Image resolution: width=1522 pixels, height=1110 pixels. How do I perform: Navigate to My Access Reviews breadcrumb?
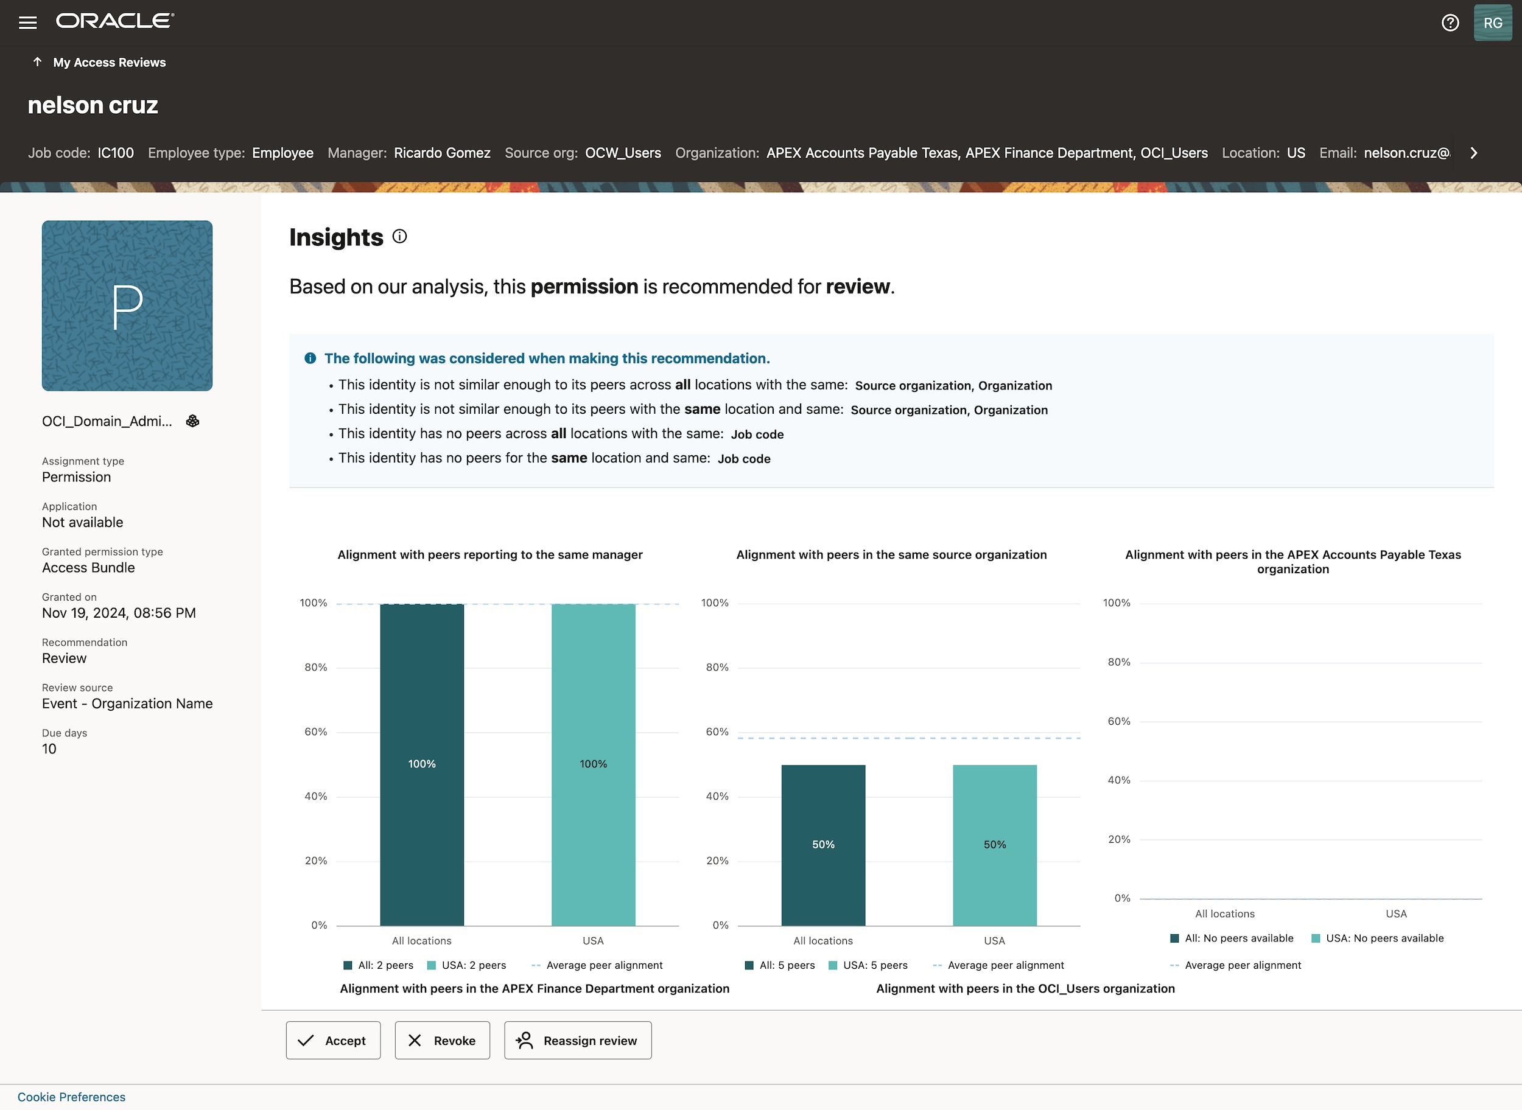pyautogui.click(x=109, y=62)
